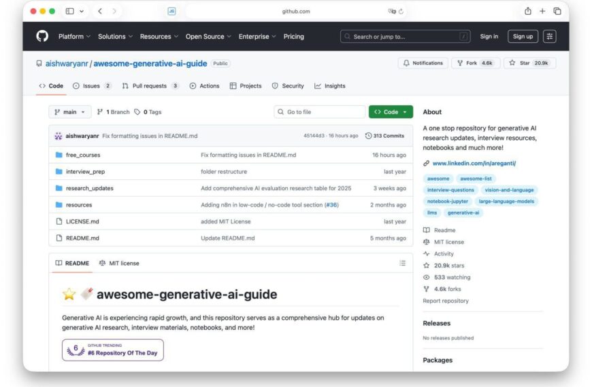Star the repository
Image resolution: width=592 pixels, height=387 pixels.
pos(529,63)
